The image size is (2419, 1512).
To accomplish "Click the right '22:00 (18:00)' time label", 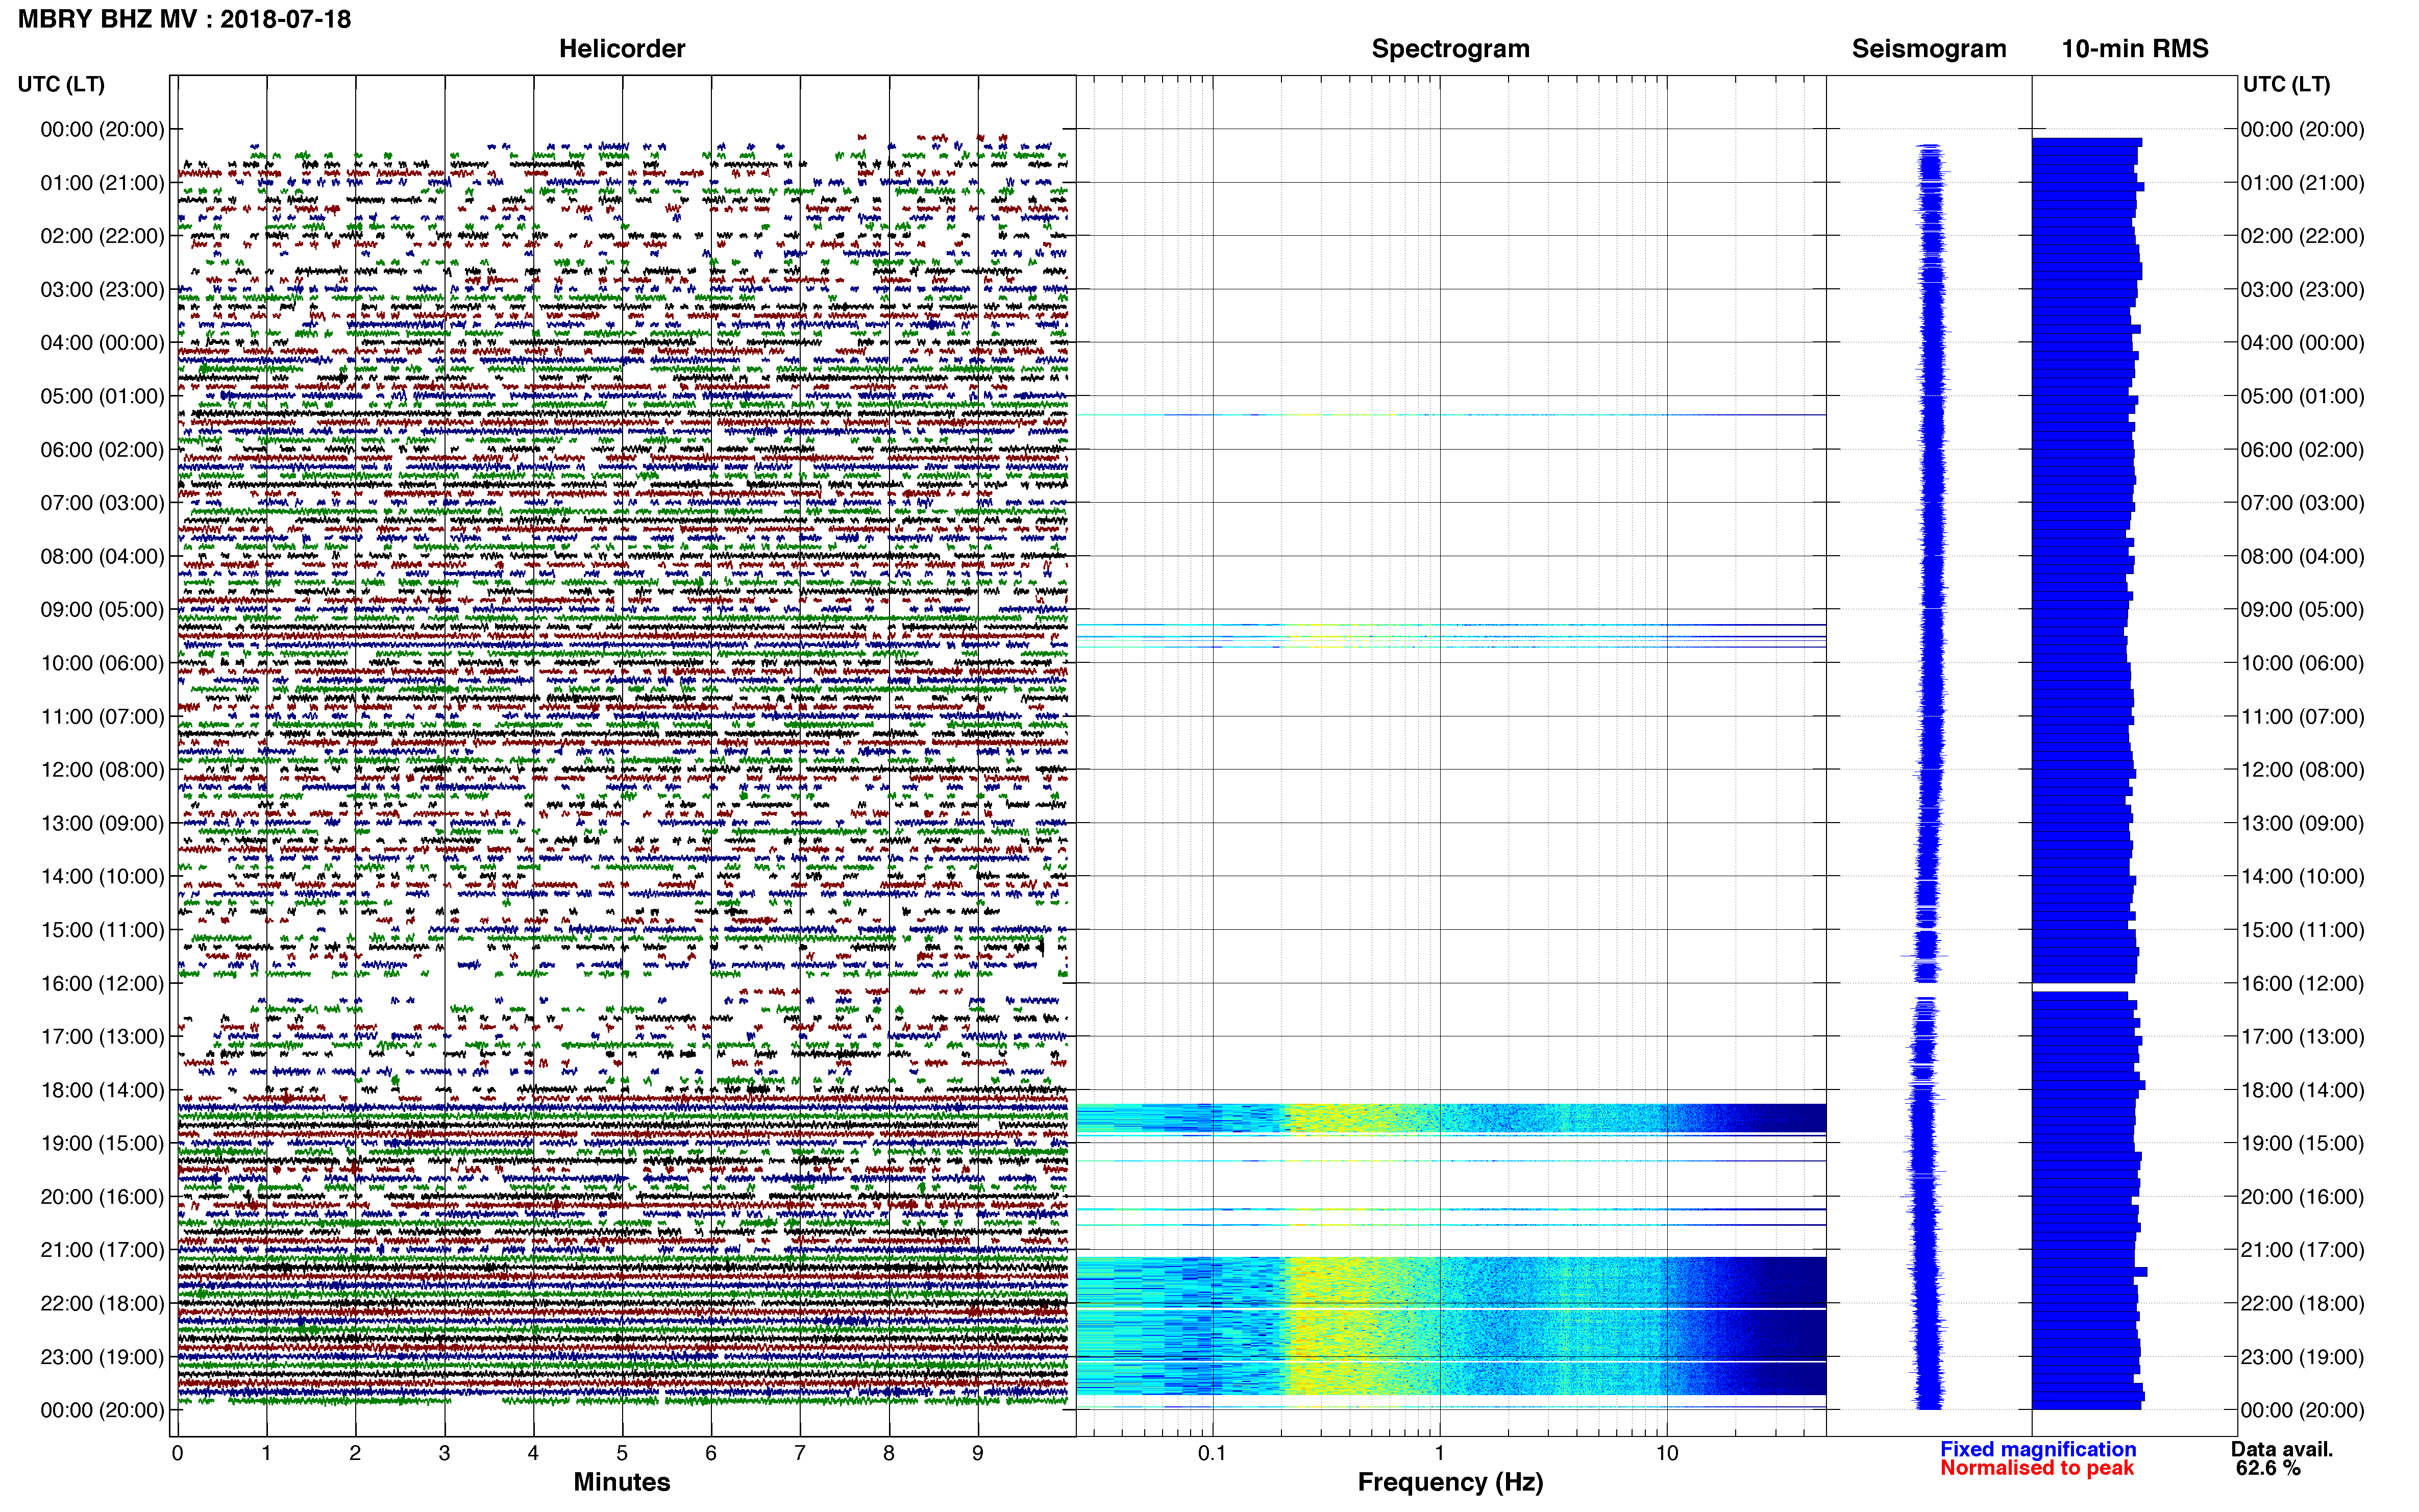I will [x=2302, y=1303].
